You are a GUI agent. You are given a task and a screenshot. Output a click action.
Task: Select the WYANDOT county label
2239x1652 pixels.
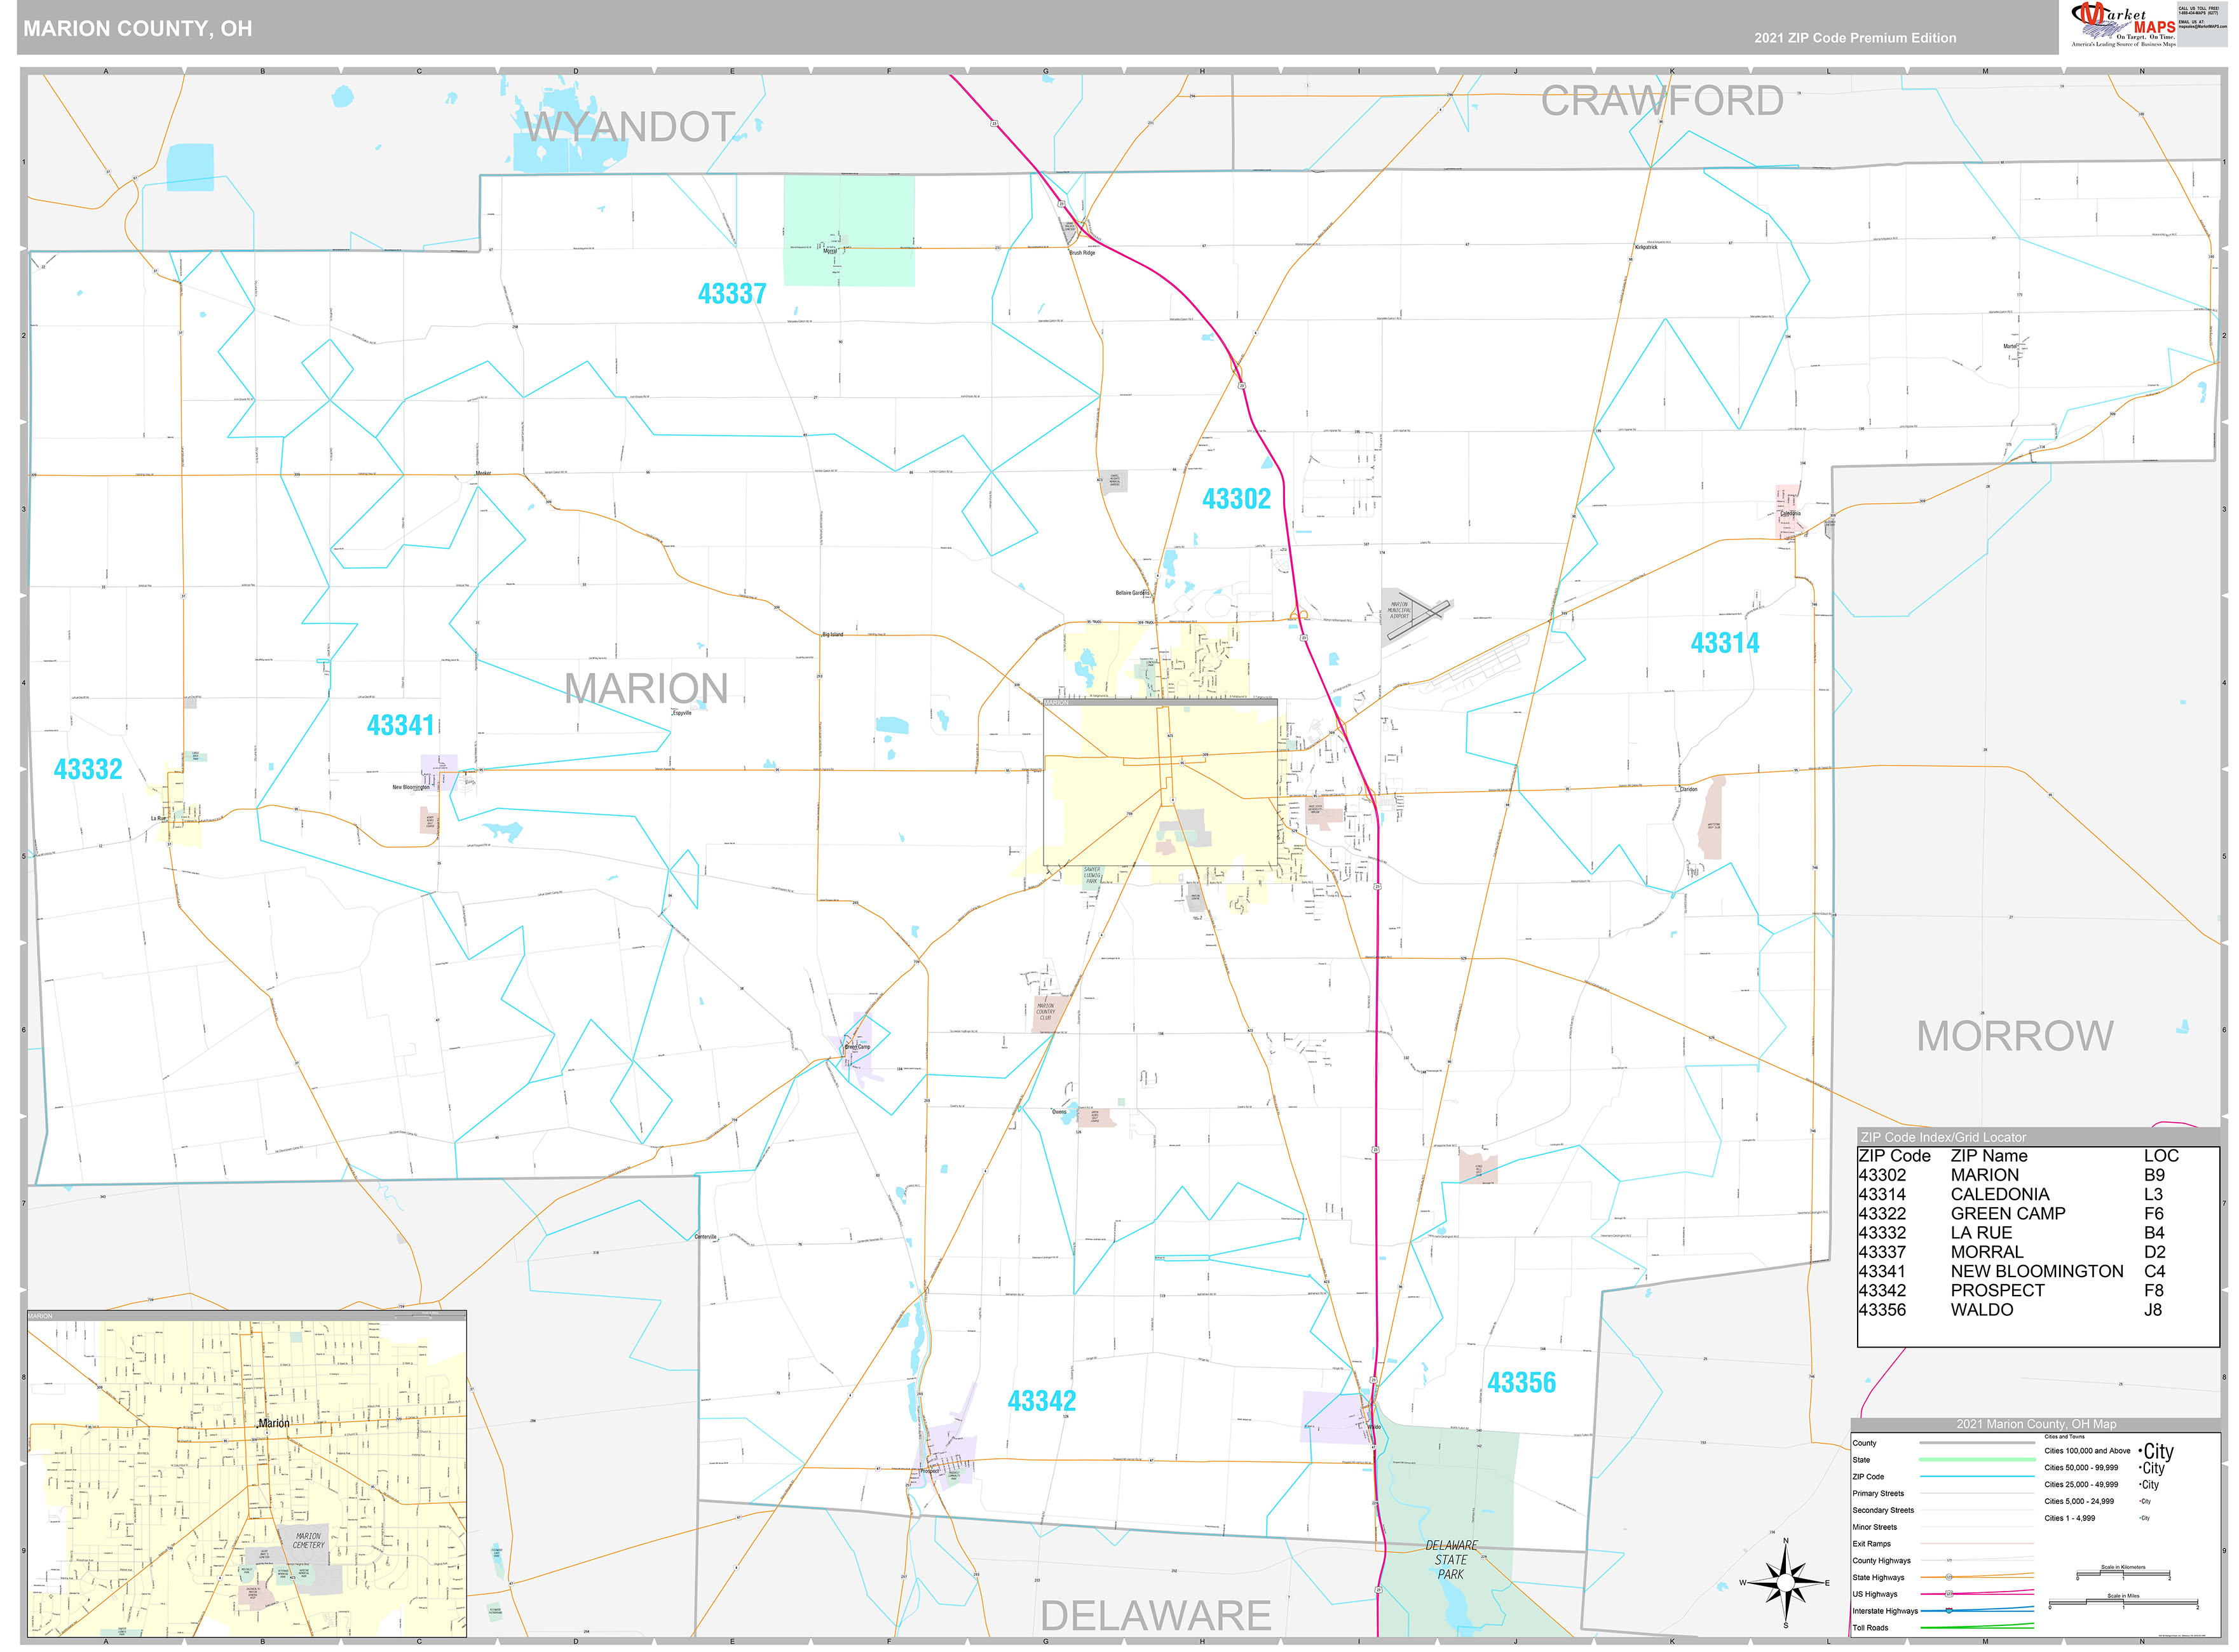coord(631,127)
